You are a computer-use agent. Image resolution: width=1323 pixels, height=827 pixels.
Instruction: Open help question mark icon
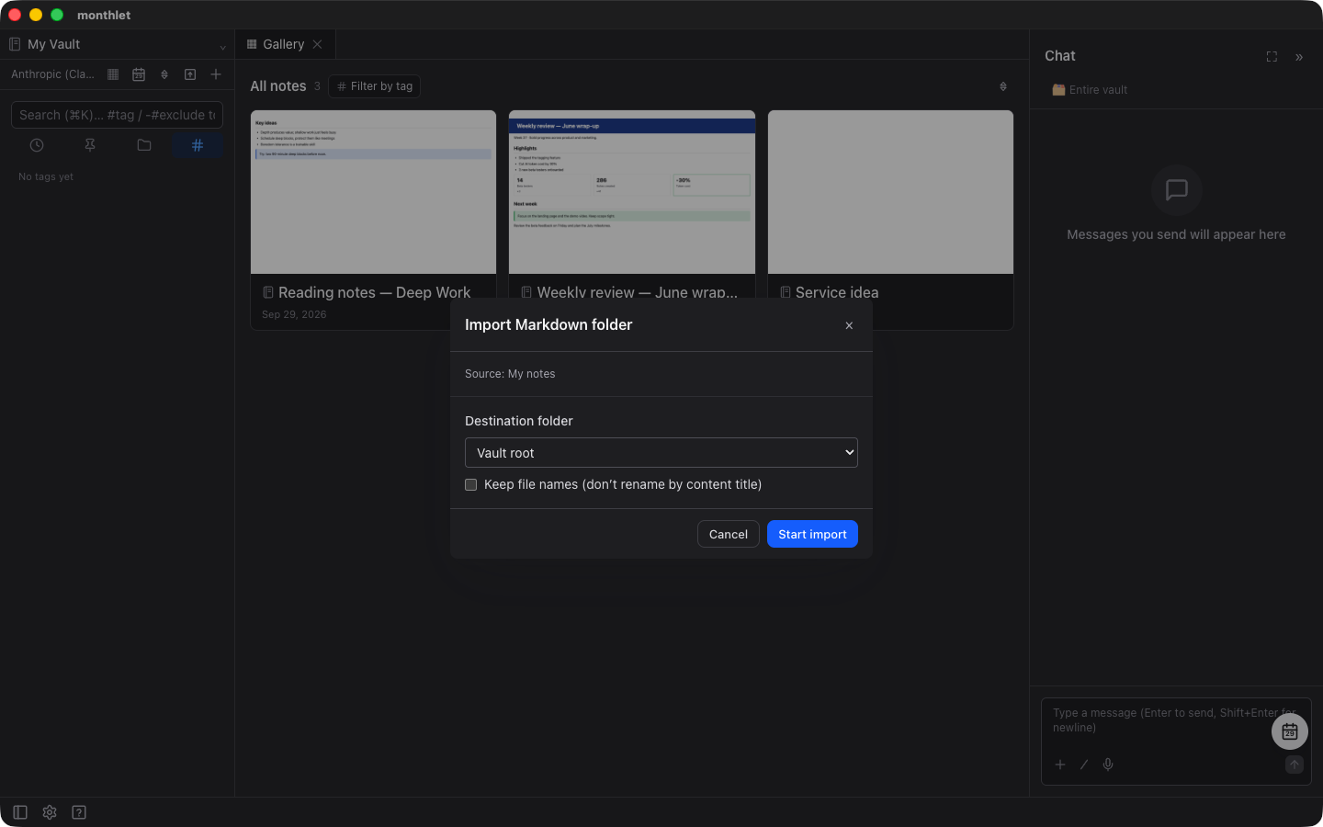79,812
